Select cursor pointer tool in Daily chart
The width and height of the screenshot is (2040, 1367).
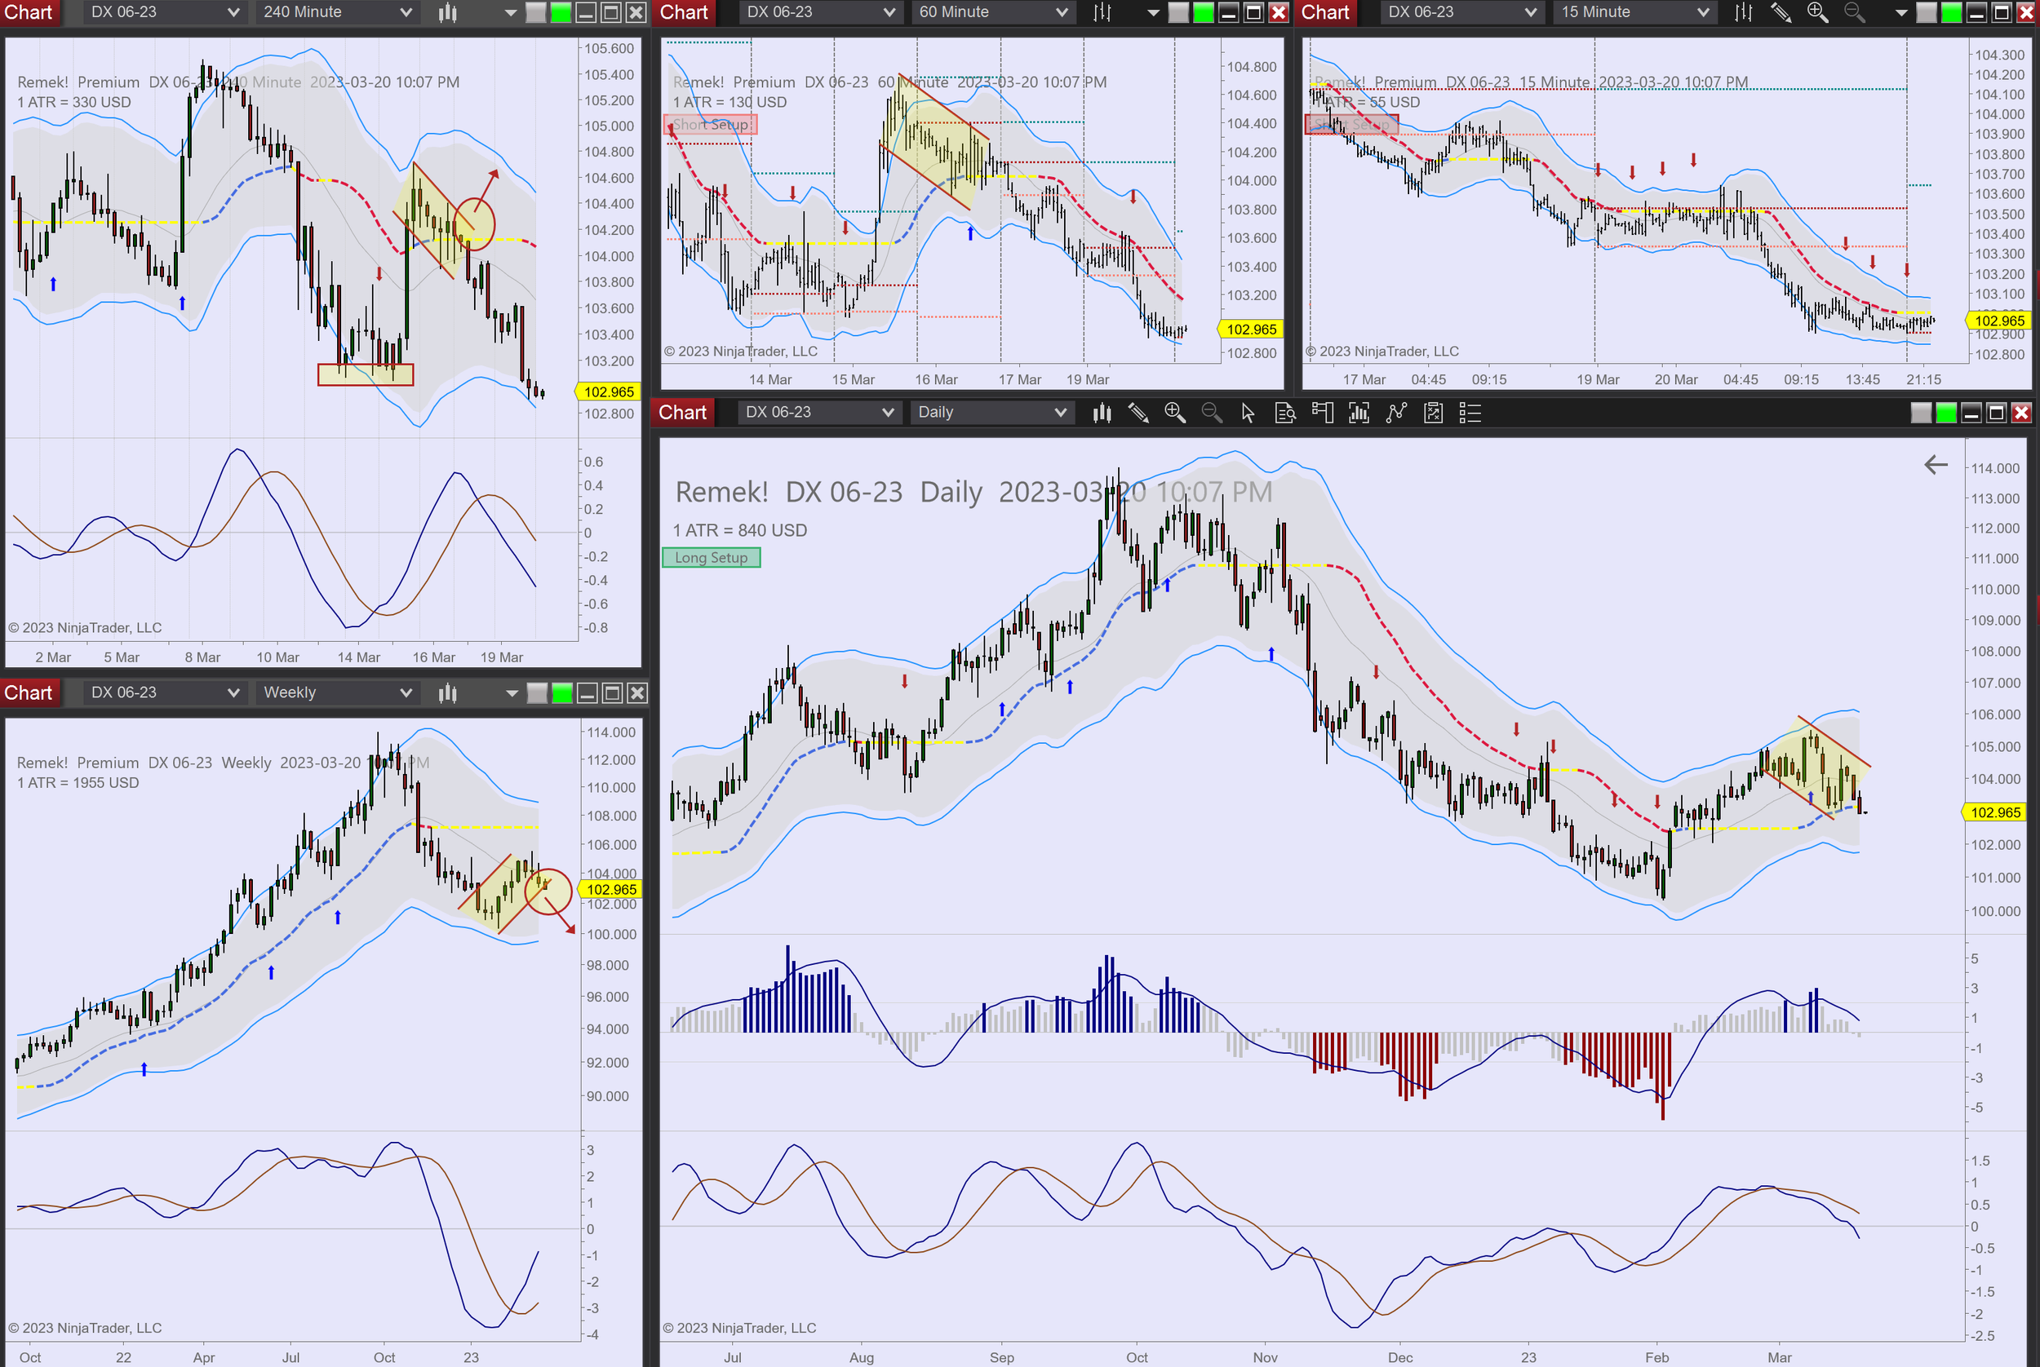(1248, 413)
